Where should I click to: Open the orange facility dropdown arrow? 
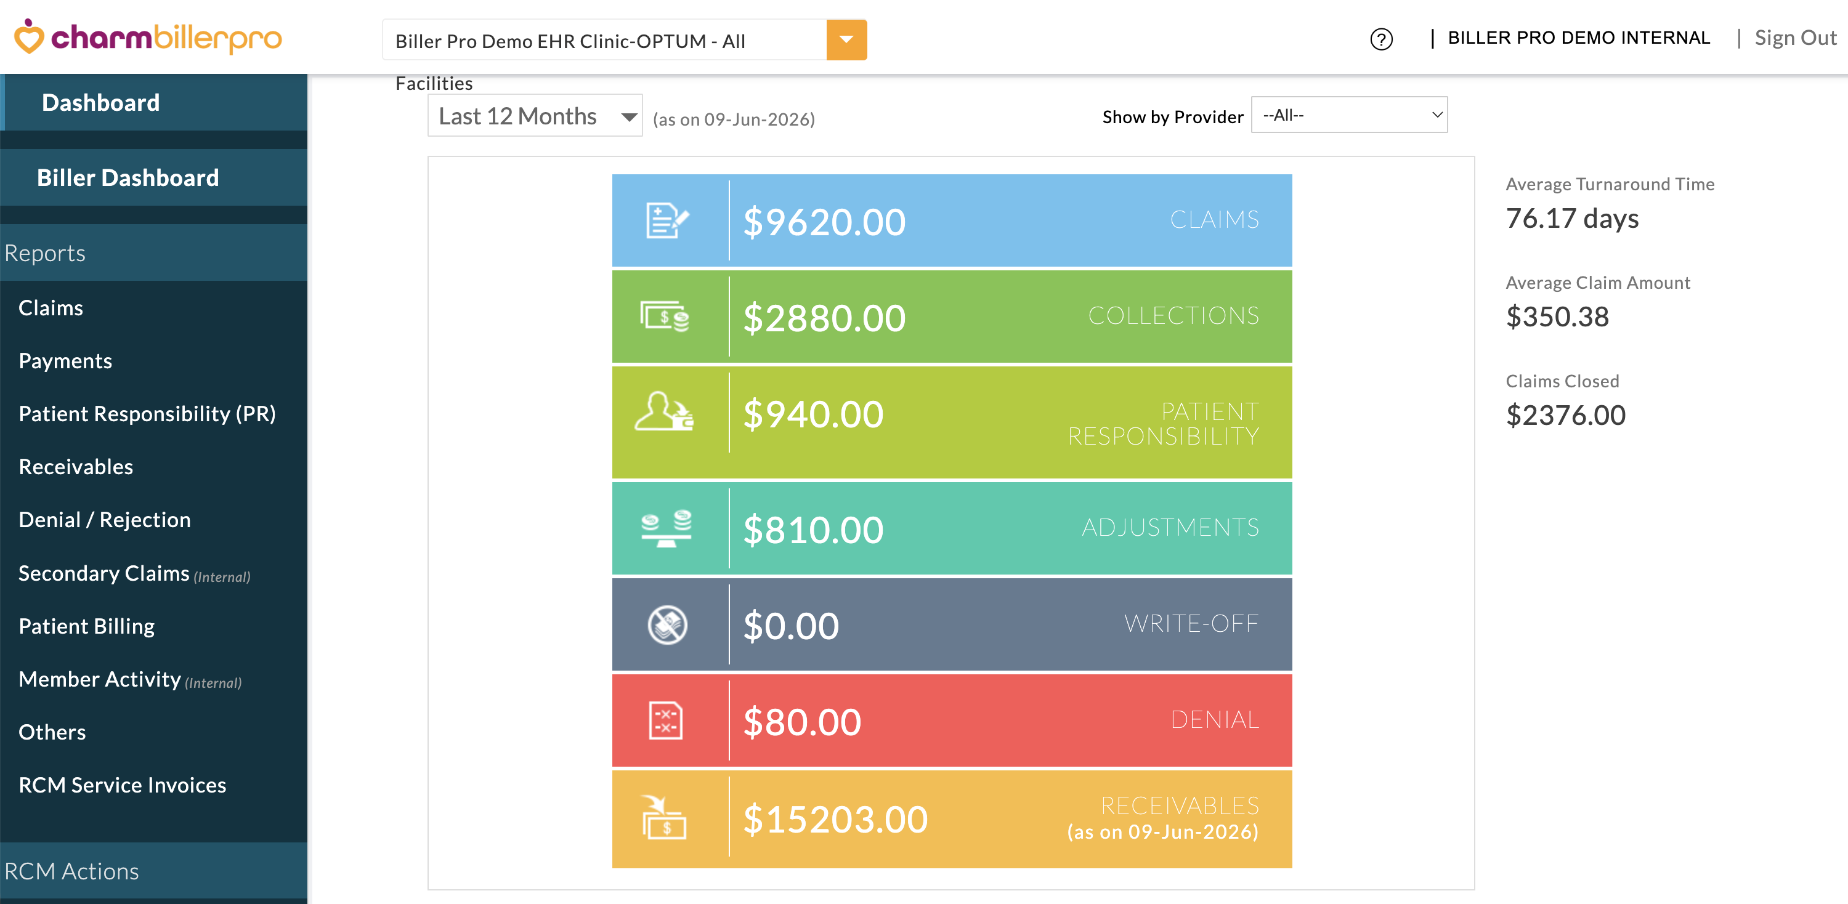coord(846,40)
